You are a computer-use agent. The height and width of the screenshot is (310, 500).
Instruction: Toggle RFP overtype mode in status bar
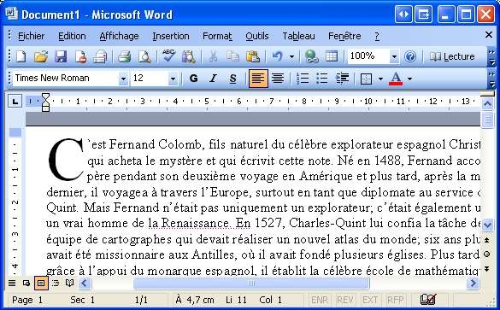point(396,300)
